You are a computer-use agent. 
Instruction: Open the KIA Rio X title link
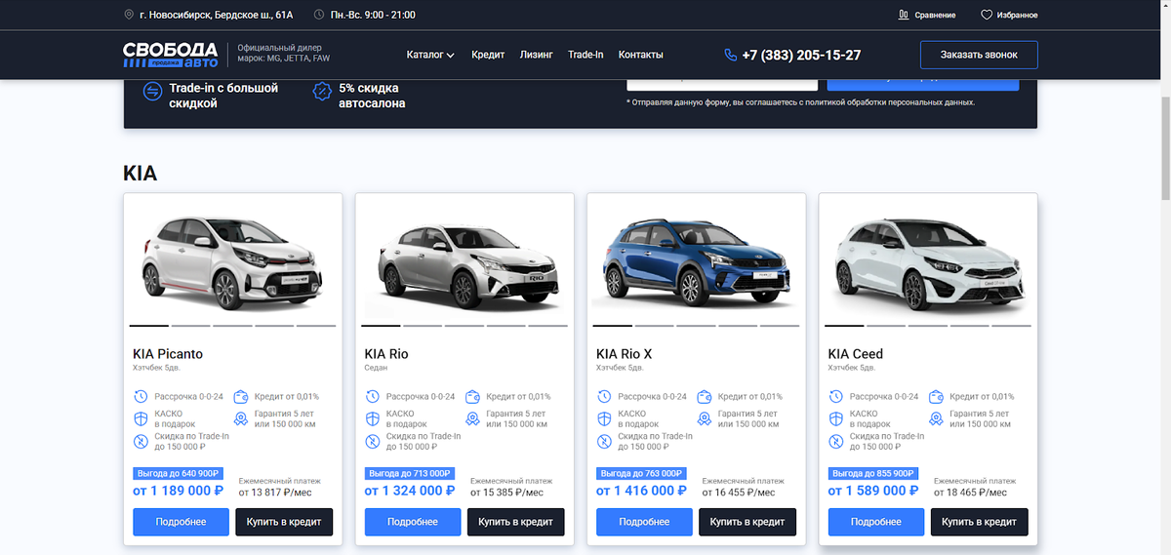[624, 354]
